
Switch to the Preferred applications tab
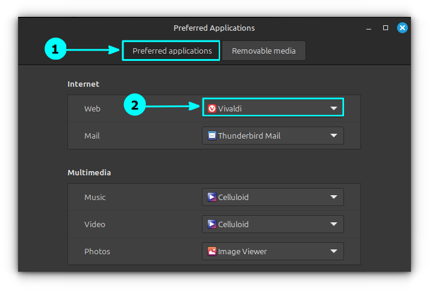(172, 51)
